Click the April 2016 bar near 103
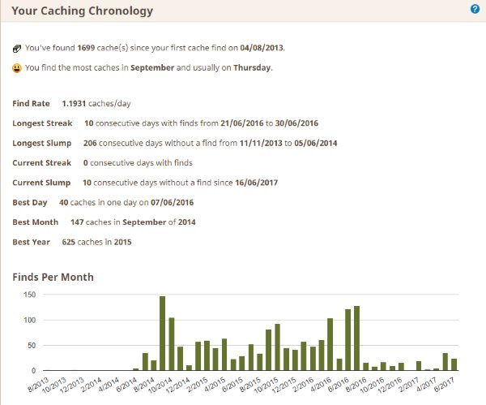Screen dimensions: 486x405 (330, 344)
